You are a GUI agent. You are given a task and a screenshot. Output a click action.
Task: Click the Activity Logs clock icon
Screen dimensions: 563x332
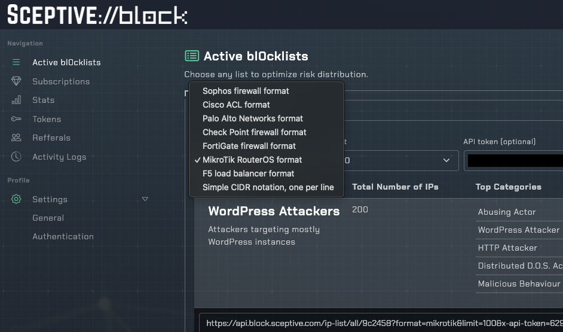click(16, 157)
